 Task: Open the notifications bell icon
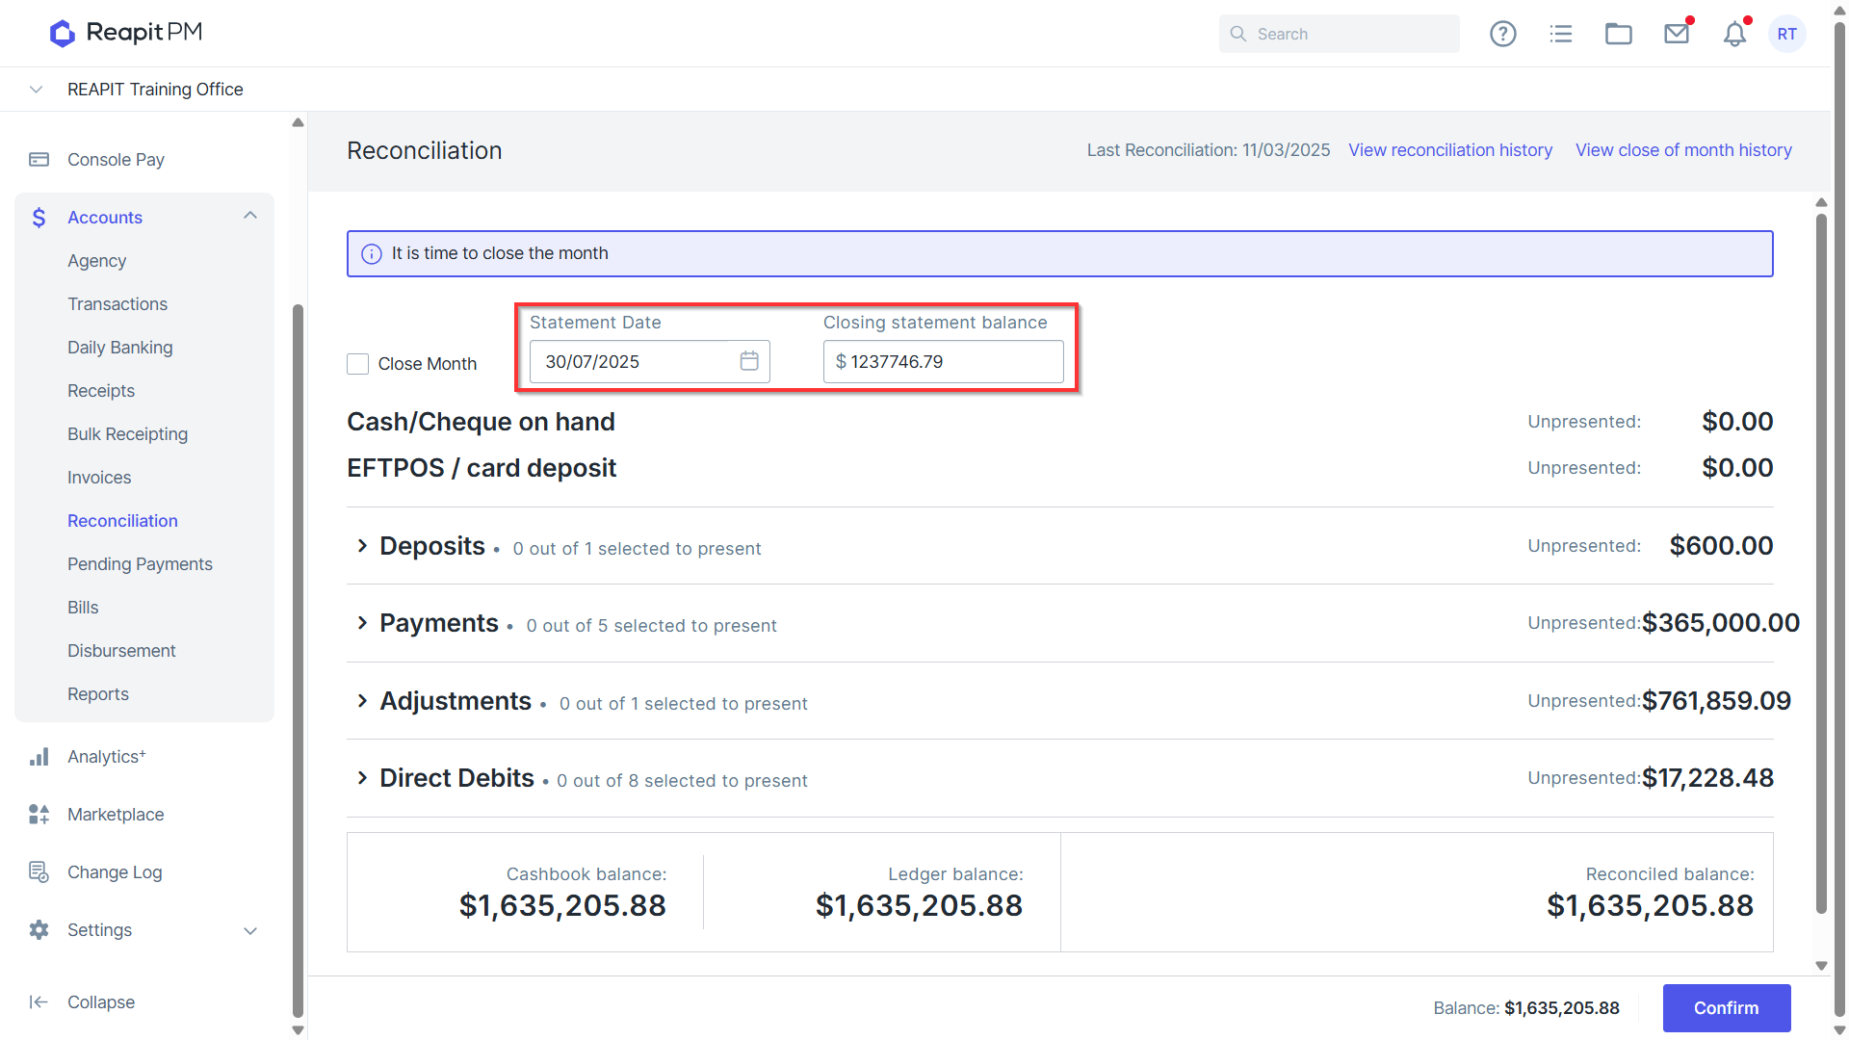coord(1734,34)
